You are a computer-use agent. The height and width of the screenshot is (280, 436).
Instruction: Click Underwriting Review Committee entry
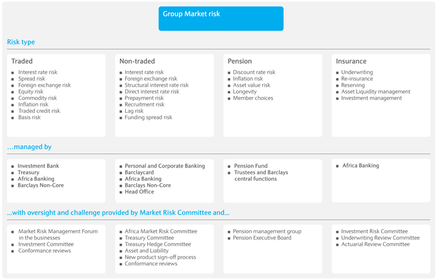[x=380, y=238]
